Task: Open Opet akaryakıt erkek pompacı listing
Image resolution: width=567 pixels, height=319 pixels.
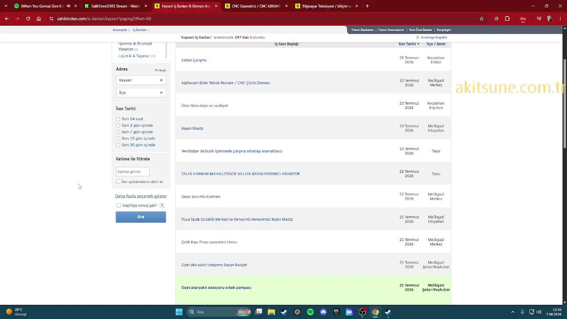Action: (x=216, y=288)
